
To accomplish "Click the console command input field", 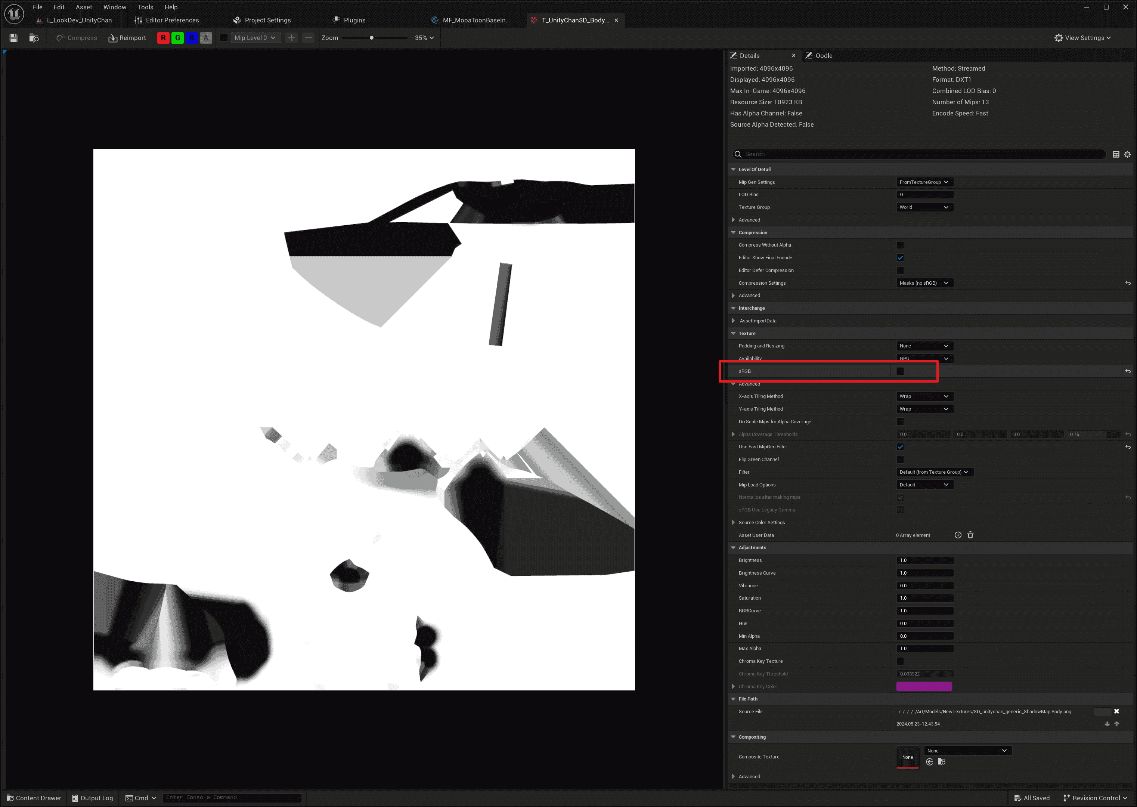I will click(x=232, y=798).
